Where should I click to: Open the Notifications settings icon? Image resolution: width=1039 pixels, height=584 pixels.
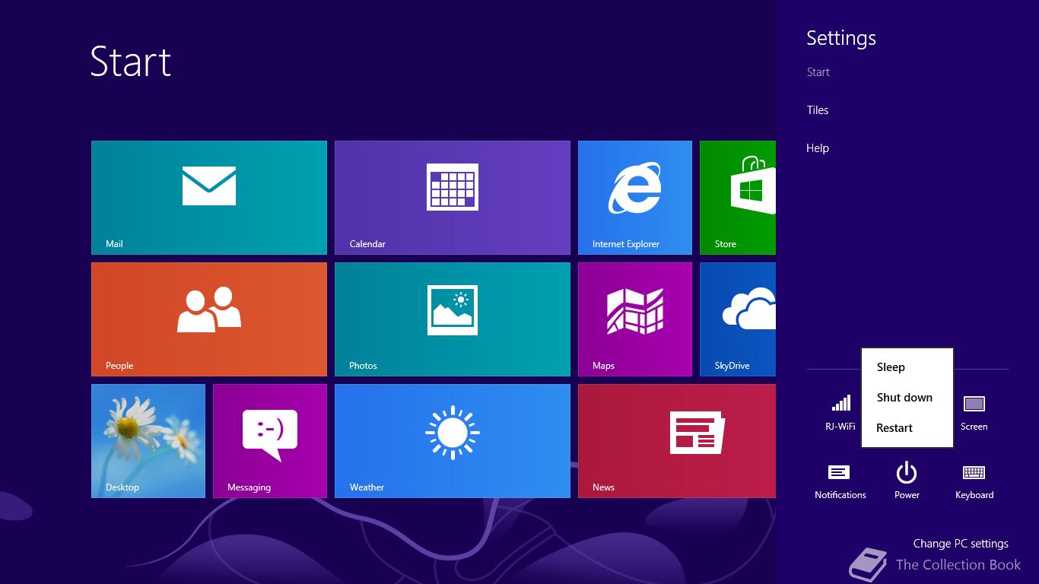point(840,481)
